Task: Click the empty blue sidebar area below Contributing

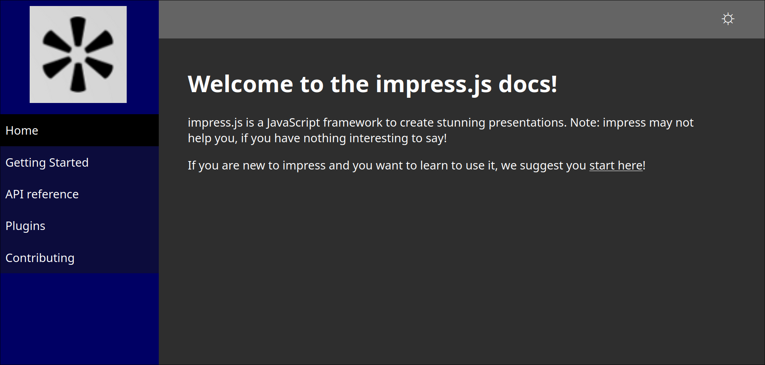Action: (79, 319)
